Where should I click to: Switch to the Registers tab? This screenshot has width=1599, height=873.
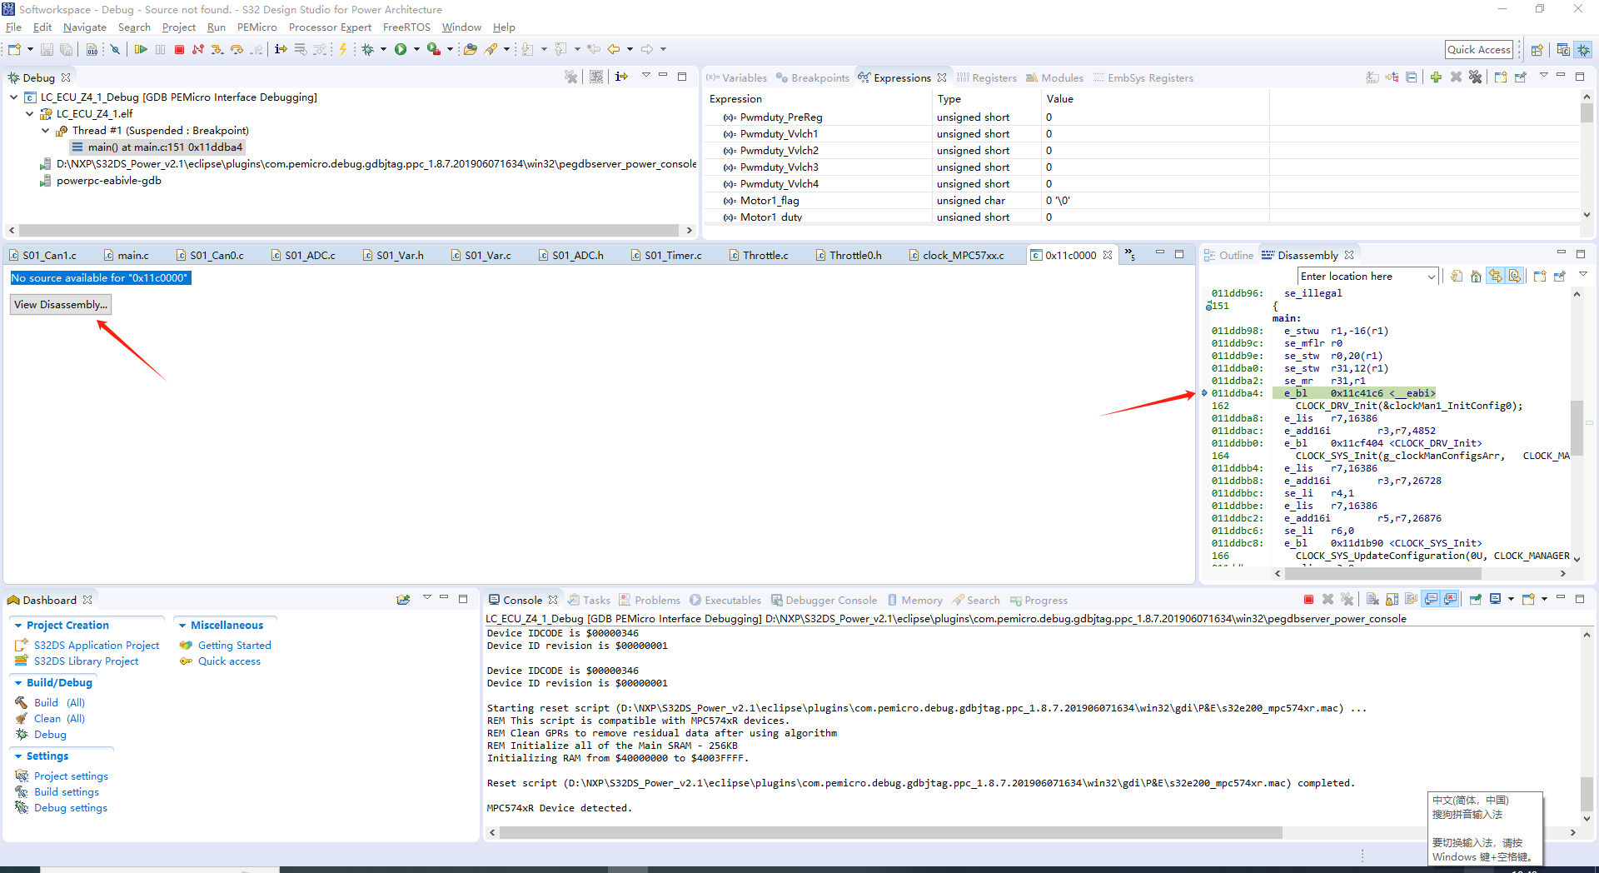(x=994, y=77)
